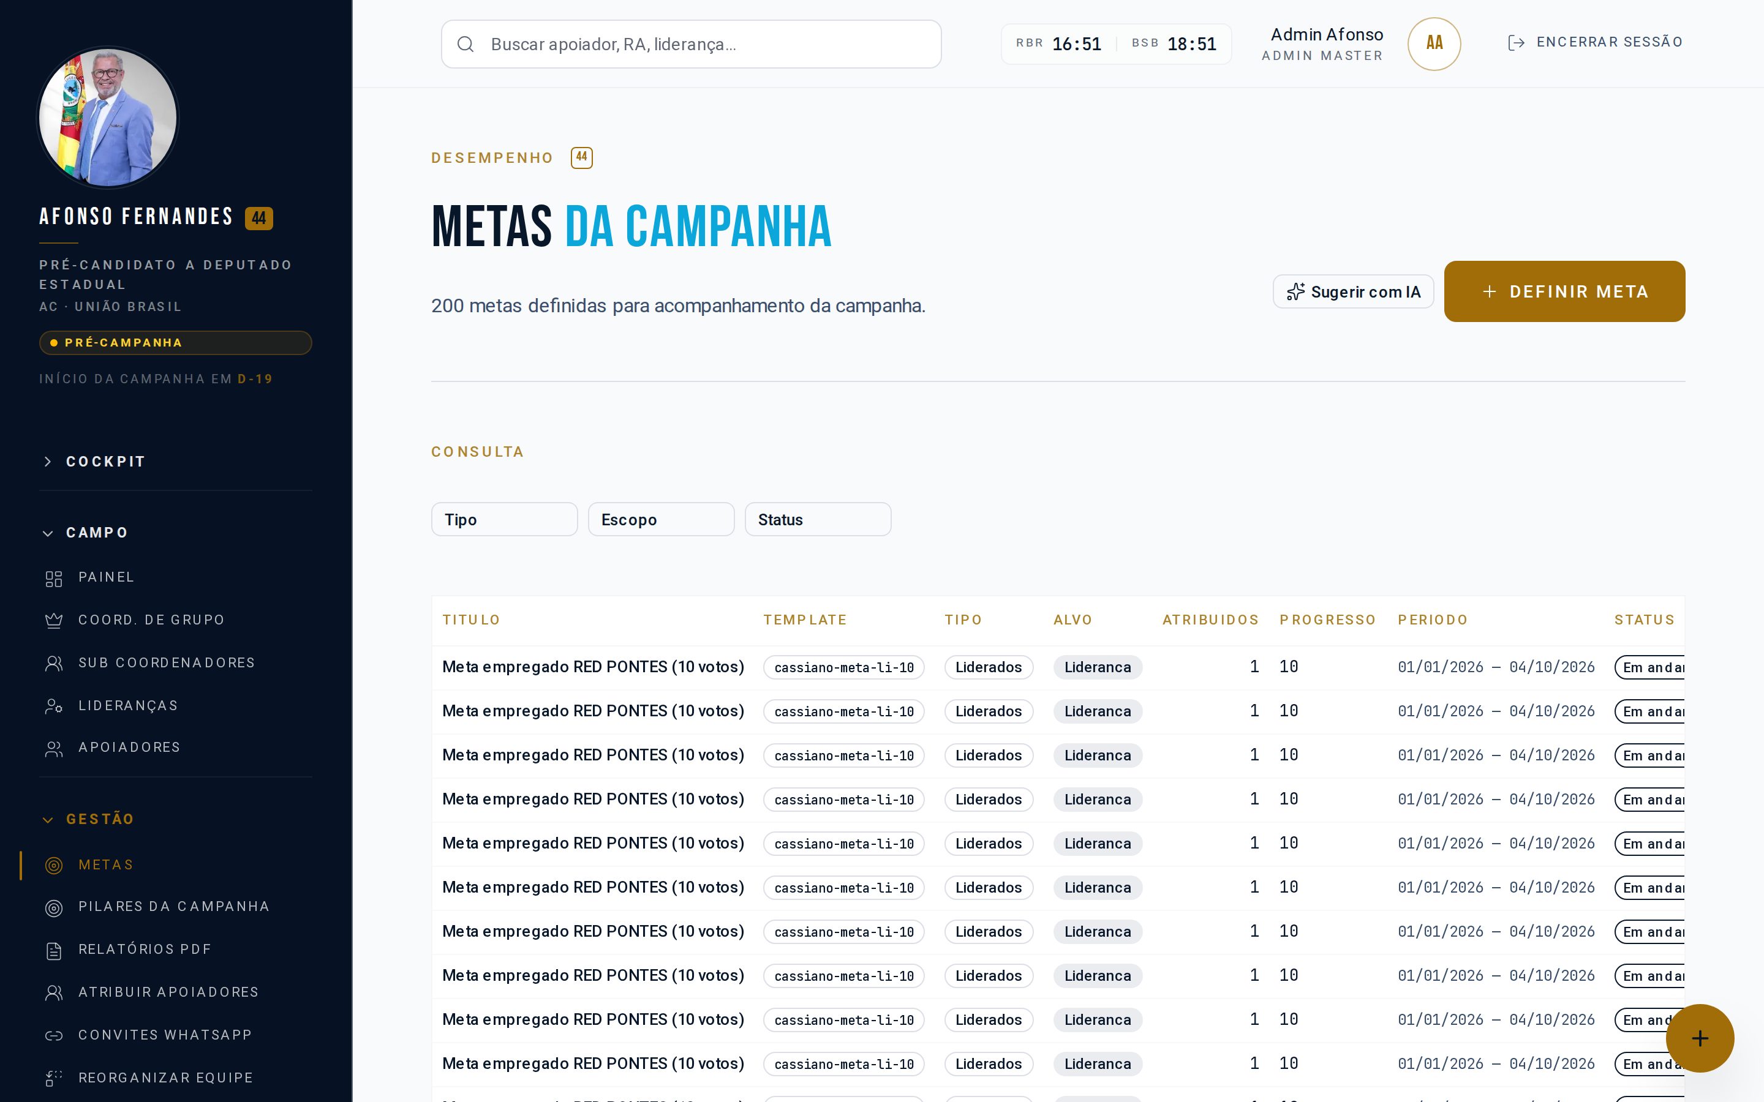1764x1102 pixels.
Task: Click the Coord. de Grupo crown icon
Action: [54, 620]
